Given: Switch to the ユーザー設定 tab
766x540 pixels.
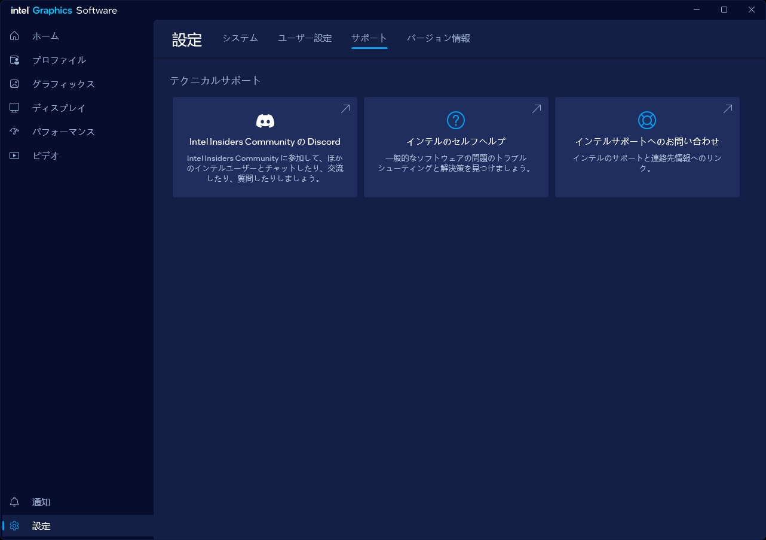Looking at the screenshot, I should pos(305,38).
